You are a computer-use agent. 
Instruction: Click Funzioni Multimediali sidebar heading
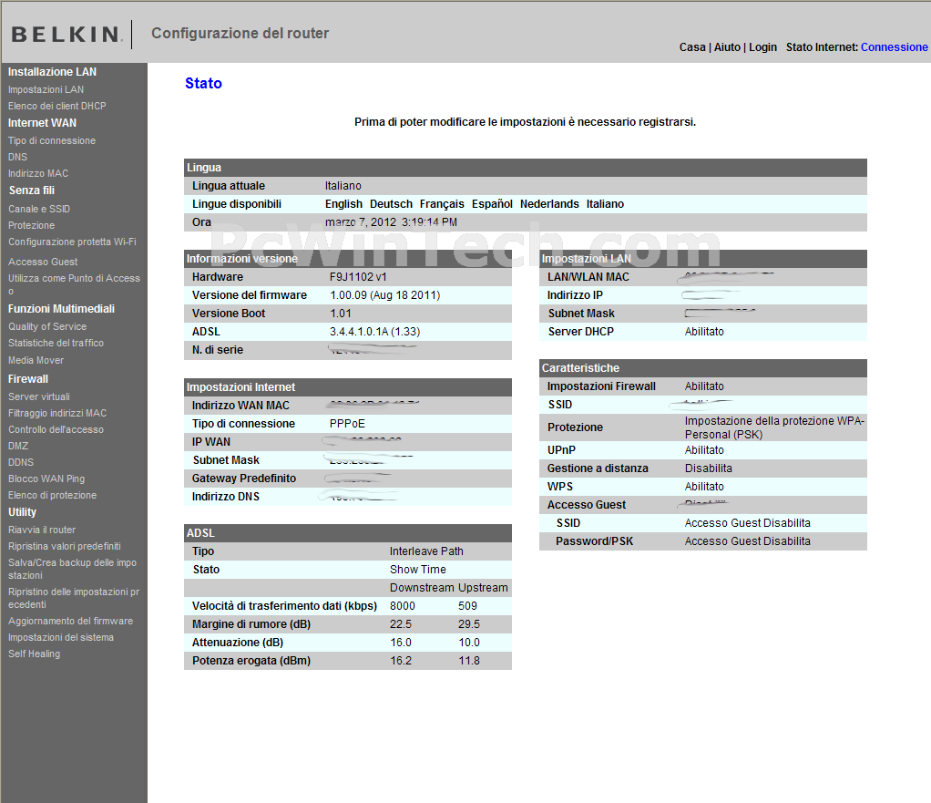click(x=61, y=309)
